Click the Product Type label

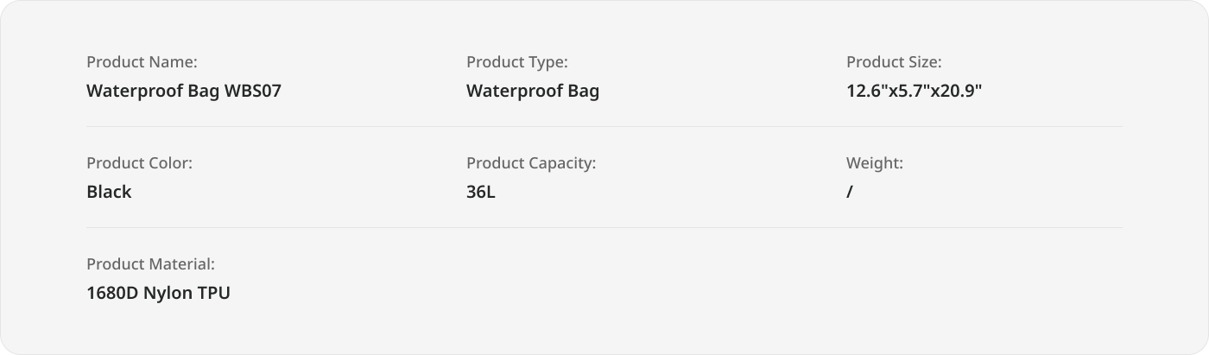pos(517,62)
